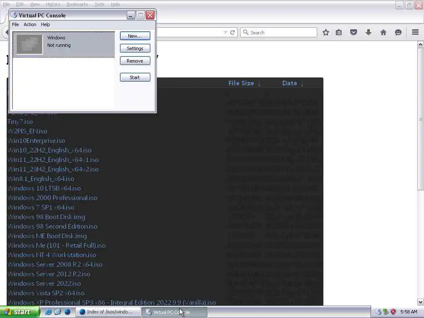
Task: Open Firefox View menu
Action: pyautogui.click(x=35, y=4)
